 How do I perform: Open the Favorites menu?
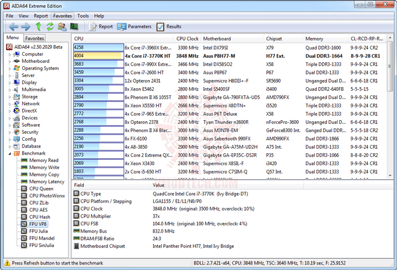pyautogui.click(x=62, y=16)
